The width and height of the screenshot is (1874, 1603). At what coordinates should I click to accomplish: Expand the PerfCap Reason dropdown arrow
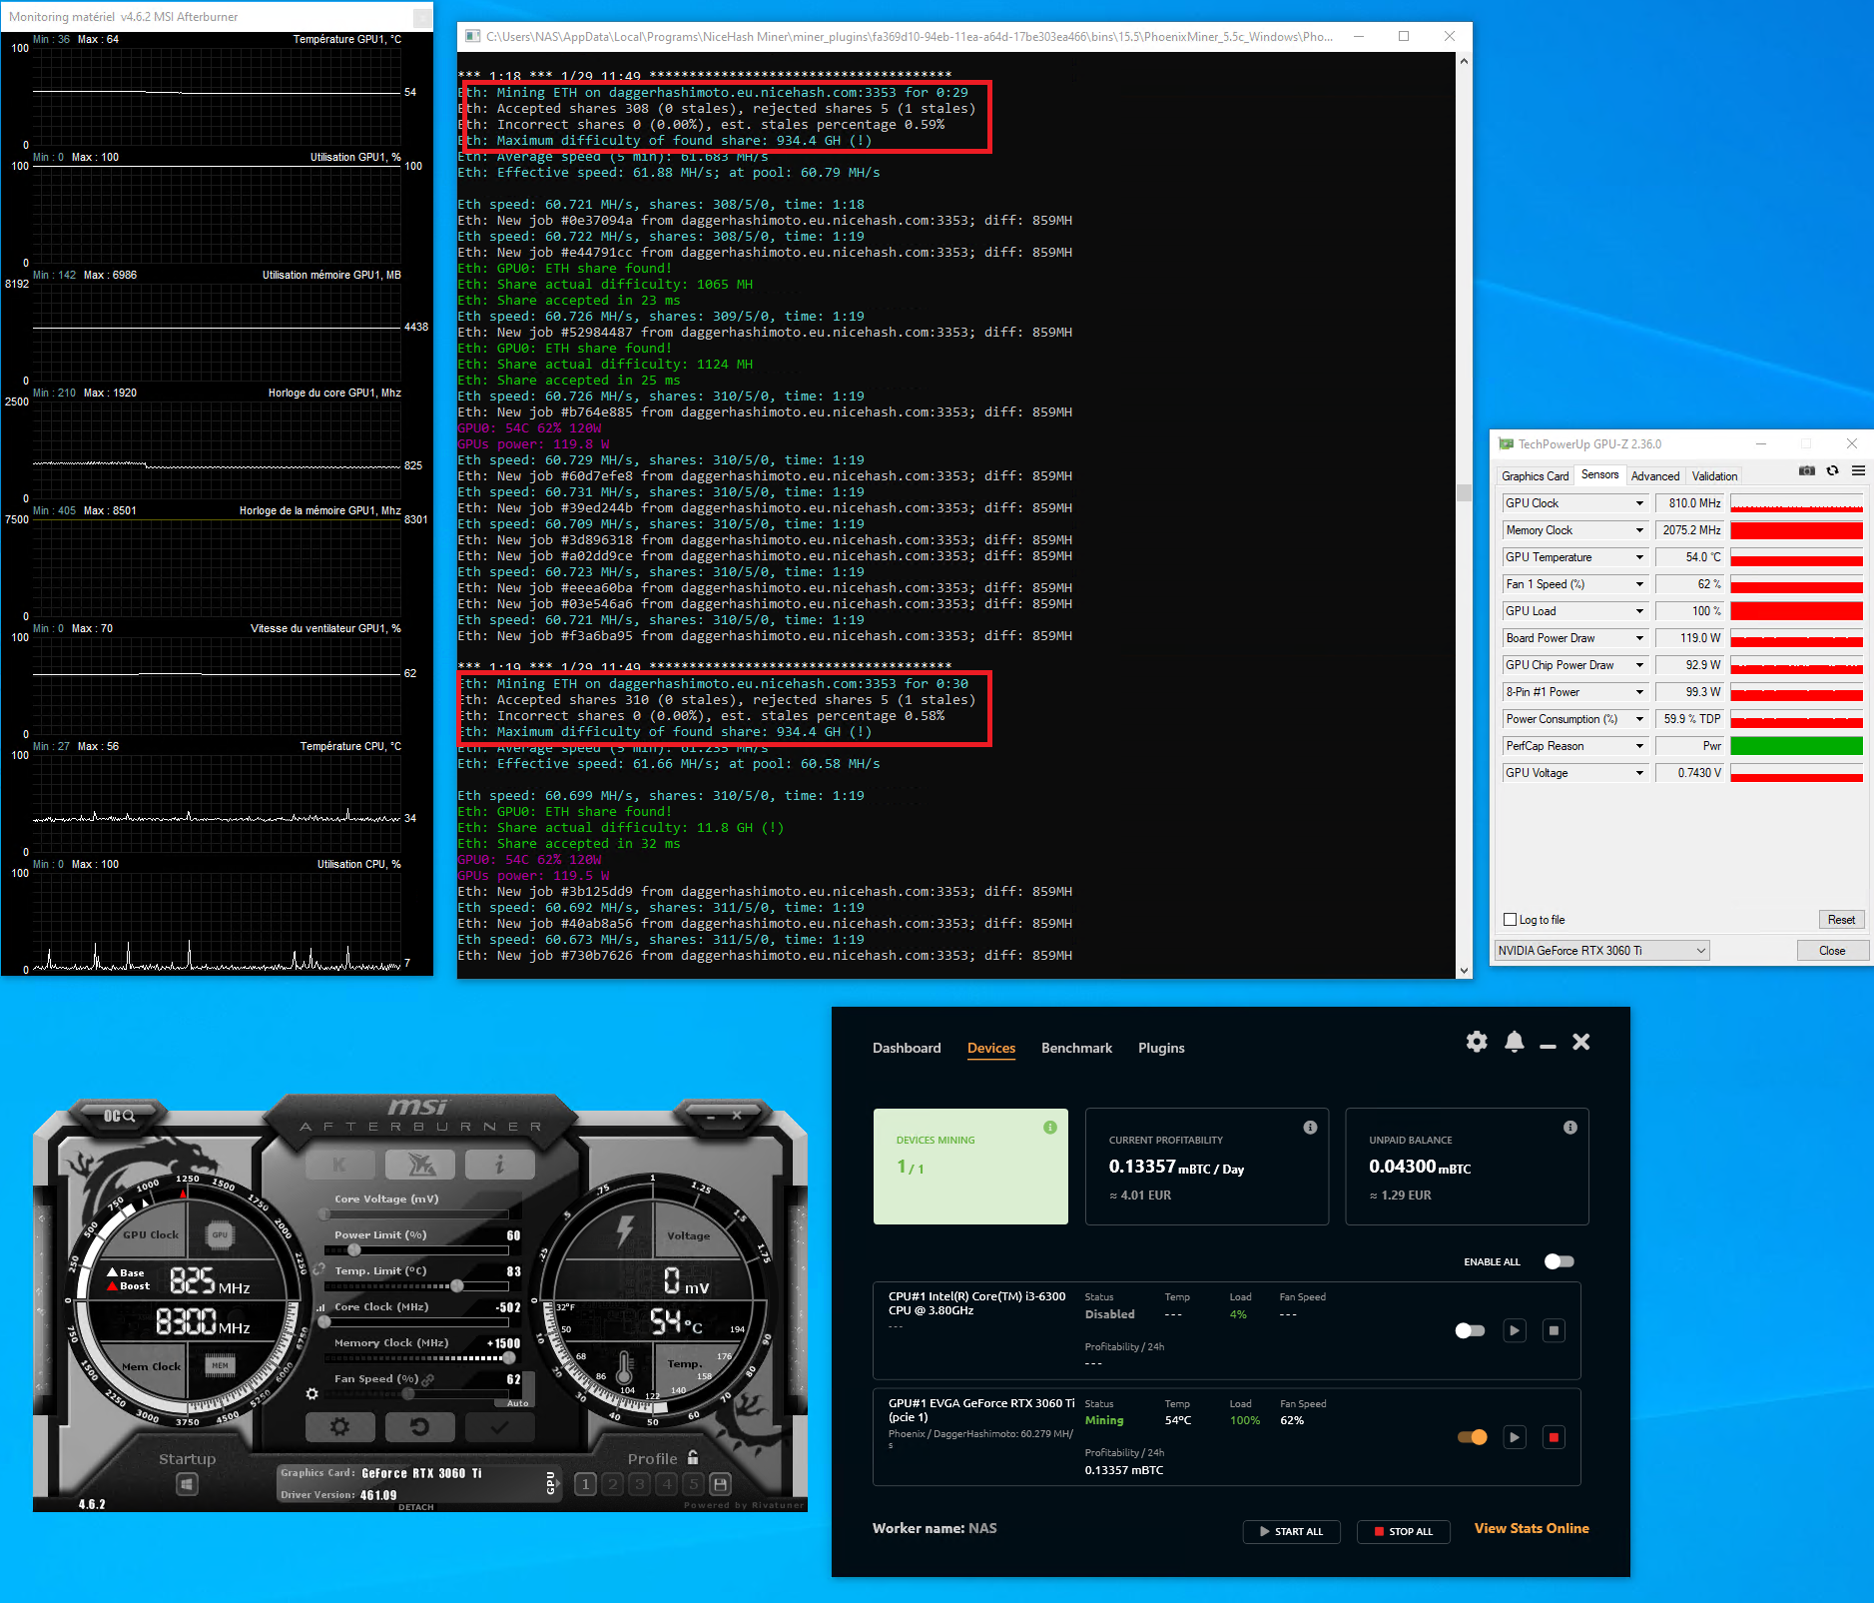pos(1639,746)
